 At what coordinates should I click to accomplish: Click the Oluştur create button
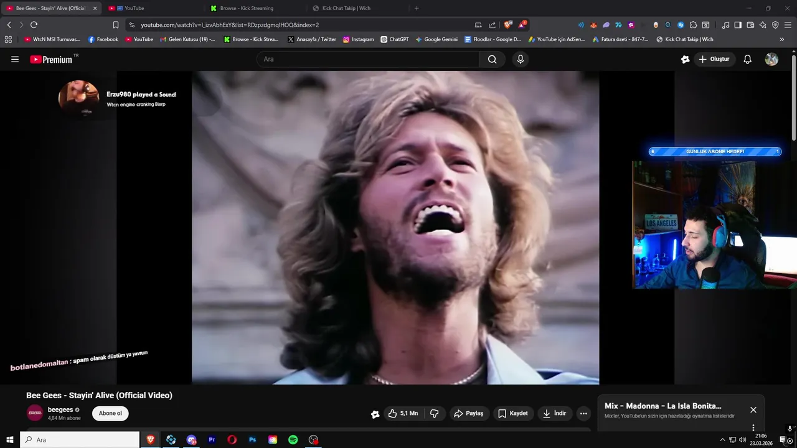point(714,59)
